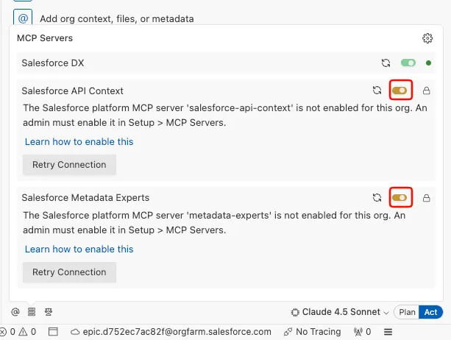
Task: Click the window layout status bar icon
Action: (53, 332)
